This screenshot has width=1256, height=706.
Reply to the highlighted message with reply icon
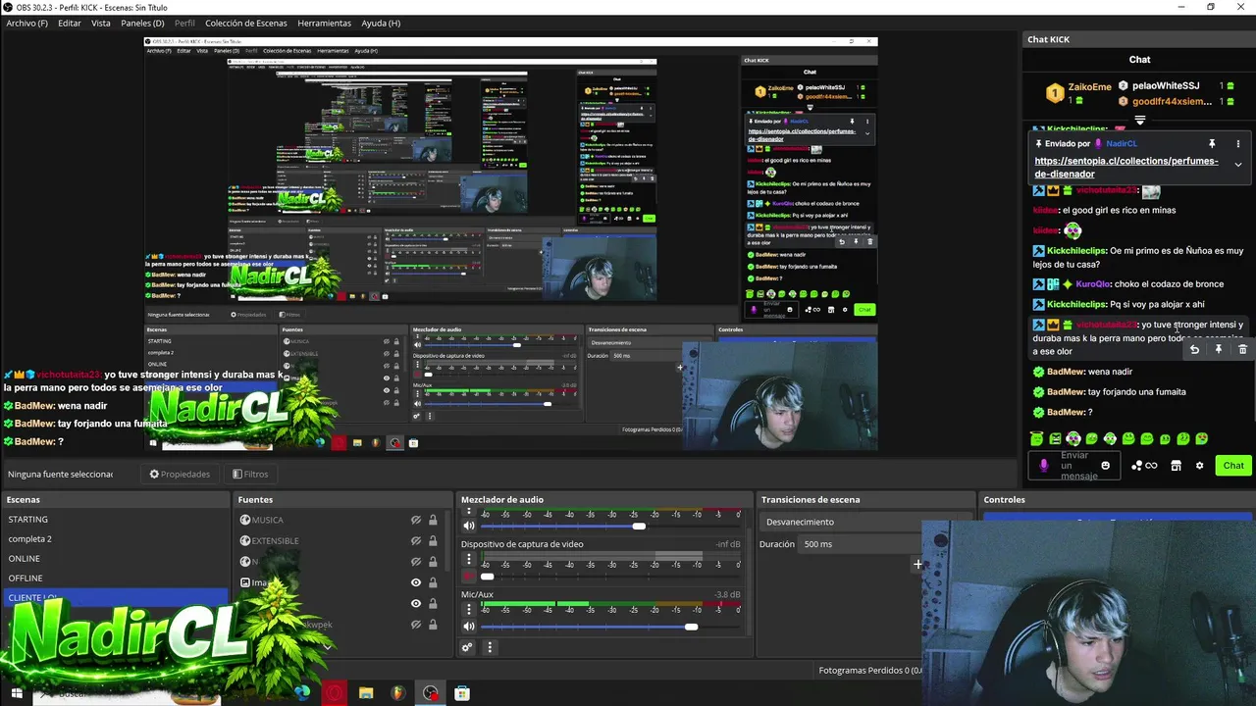[1194, 349]
